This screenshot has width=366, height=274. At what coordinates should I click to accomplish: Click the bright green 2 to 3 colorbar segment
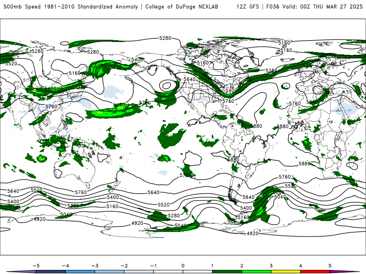coord(256,272)
